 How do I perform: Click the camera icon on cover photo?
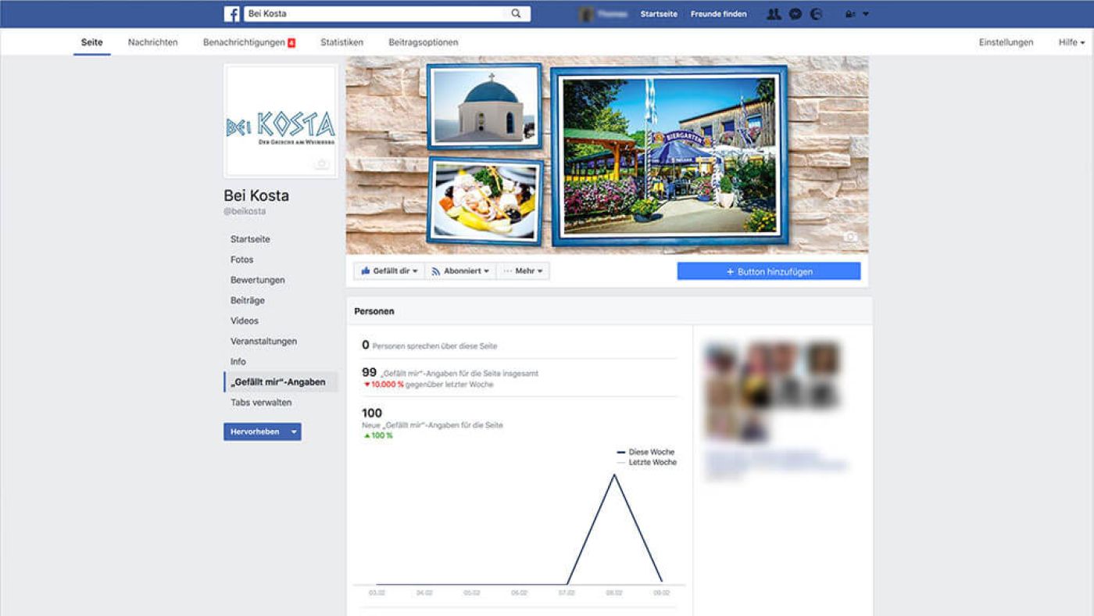click(x=850, y=237)
